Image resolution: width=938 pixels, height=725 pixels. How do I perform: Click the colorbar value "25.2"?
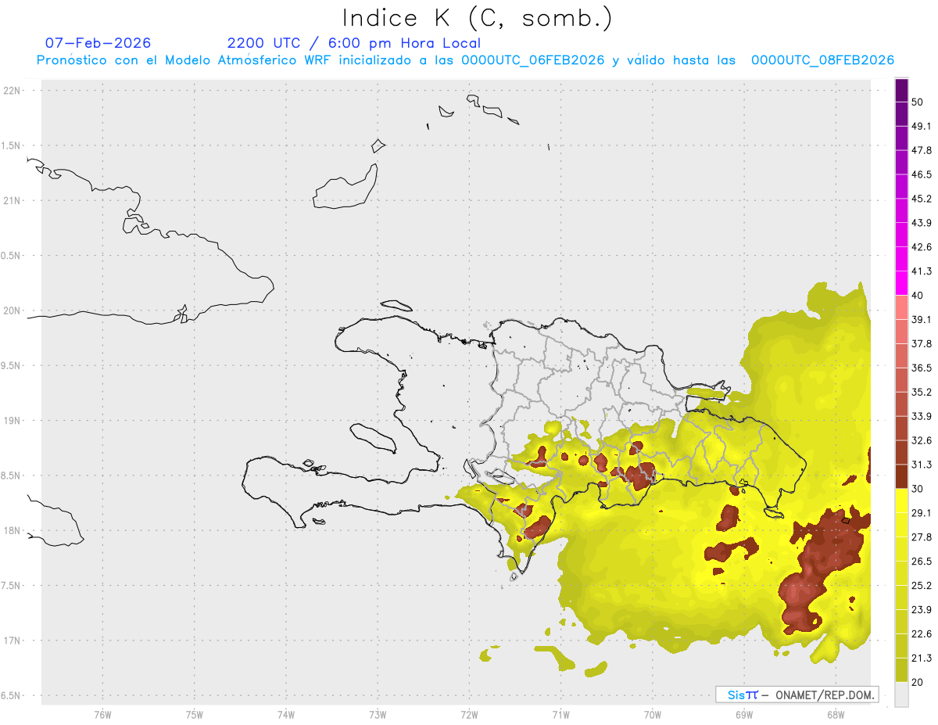[922, 586]
